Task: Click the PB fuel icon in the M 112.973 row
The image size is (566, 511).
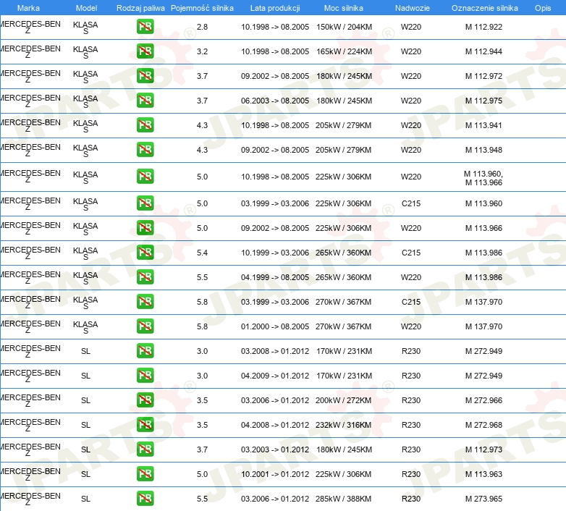Action: (145, 449)
